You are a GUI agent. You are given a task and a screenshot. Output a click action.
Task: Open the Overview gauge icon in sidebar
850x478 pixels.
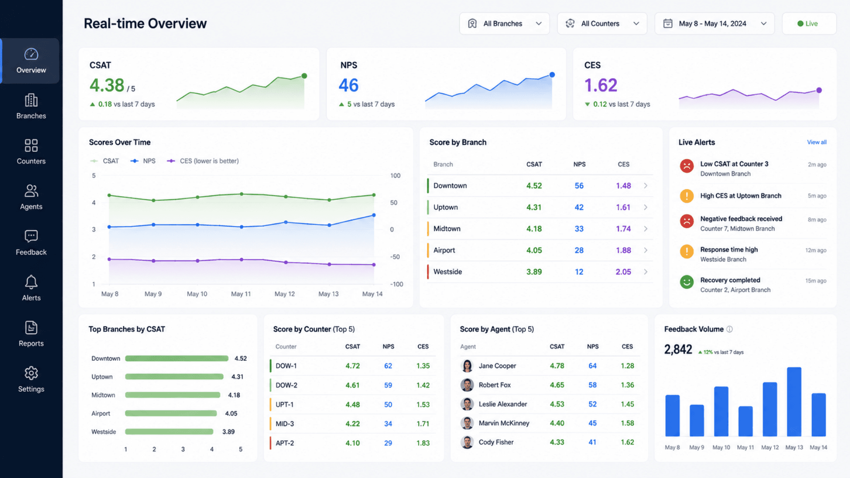click(x=31, y=54)
